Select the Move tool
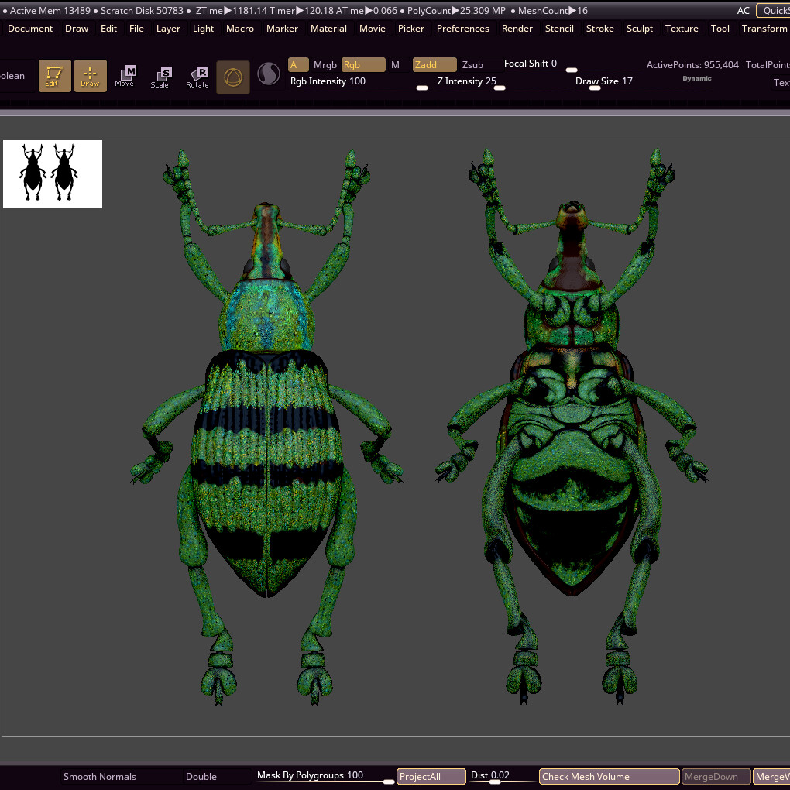Viewport: 790px width, 790px height. pos(125,76)
